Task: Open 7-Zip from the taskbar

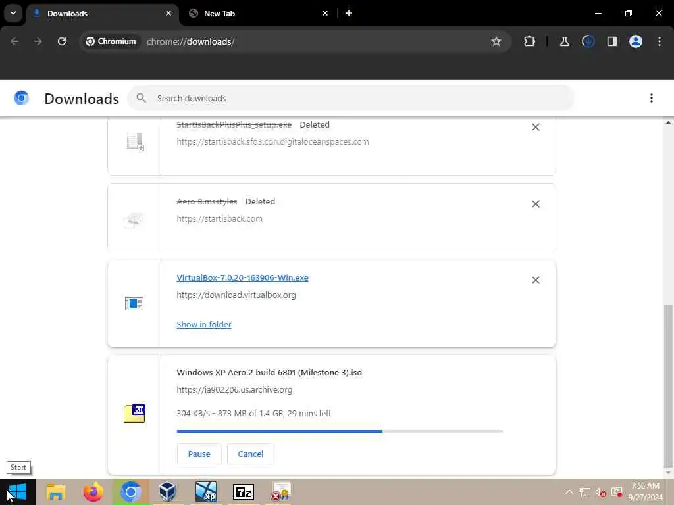Action: [x=243, y=492]
